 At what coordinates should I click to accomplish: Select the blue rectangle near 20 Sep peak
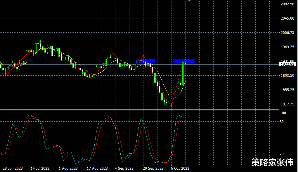tap(145, 61)
